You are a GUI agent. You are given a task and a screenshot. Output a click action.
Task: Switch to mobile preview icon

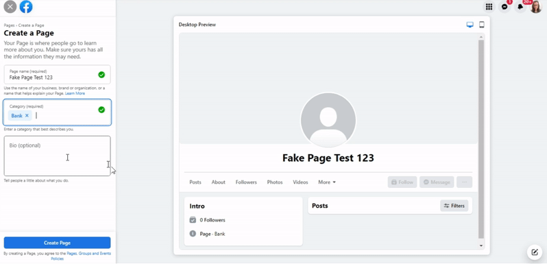click(482, 25)
